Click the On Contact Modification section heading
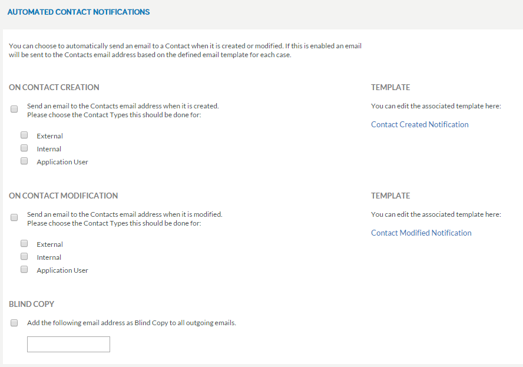This screenshot has width=523, height=367. (64, 196)
